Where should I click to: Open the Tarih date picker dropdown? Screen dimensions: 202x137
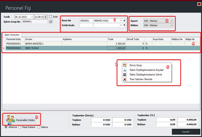pyautogui.click(x=32, y=17)
